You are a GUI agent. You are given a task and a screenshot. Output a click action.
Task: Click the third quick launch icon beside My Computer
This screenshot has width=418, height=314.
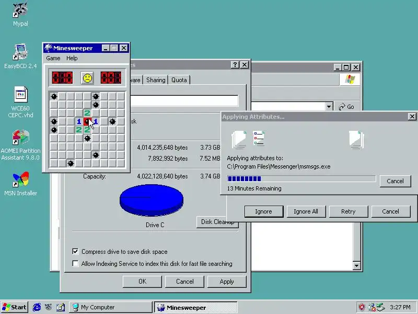[x=60, y=307]
